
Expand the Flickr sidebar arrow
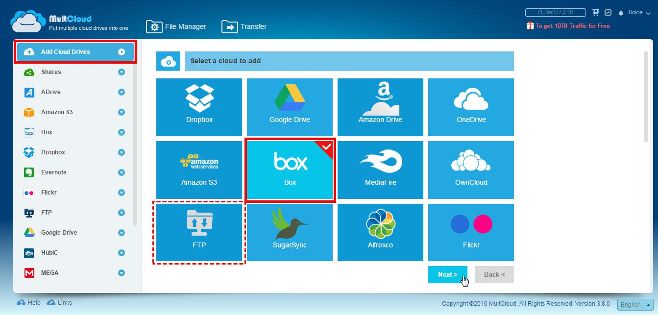coord(122,193)
